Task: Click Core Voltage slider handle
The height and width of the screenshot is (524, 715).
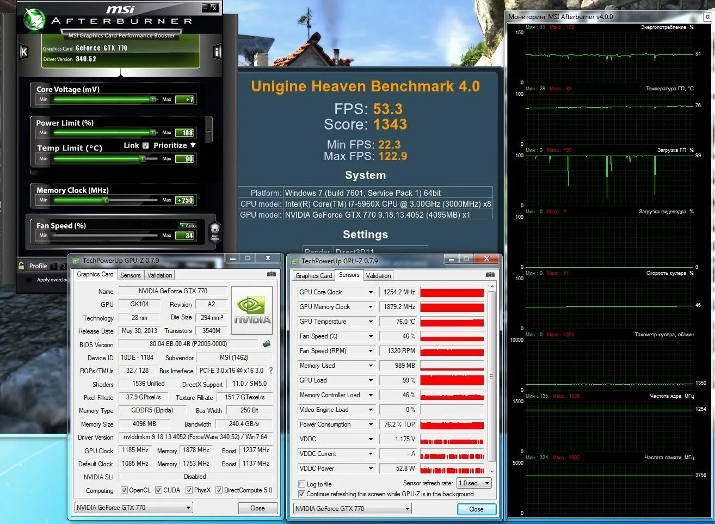Action: pos(153,99)
